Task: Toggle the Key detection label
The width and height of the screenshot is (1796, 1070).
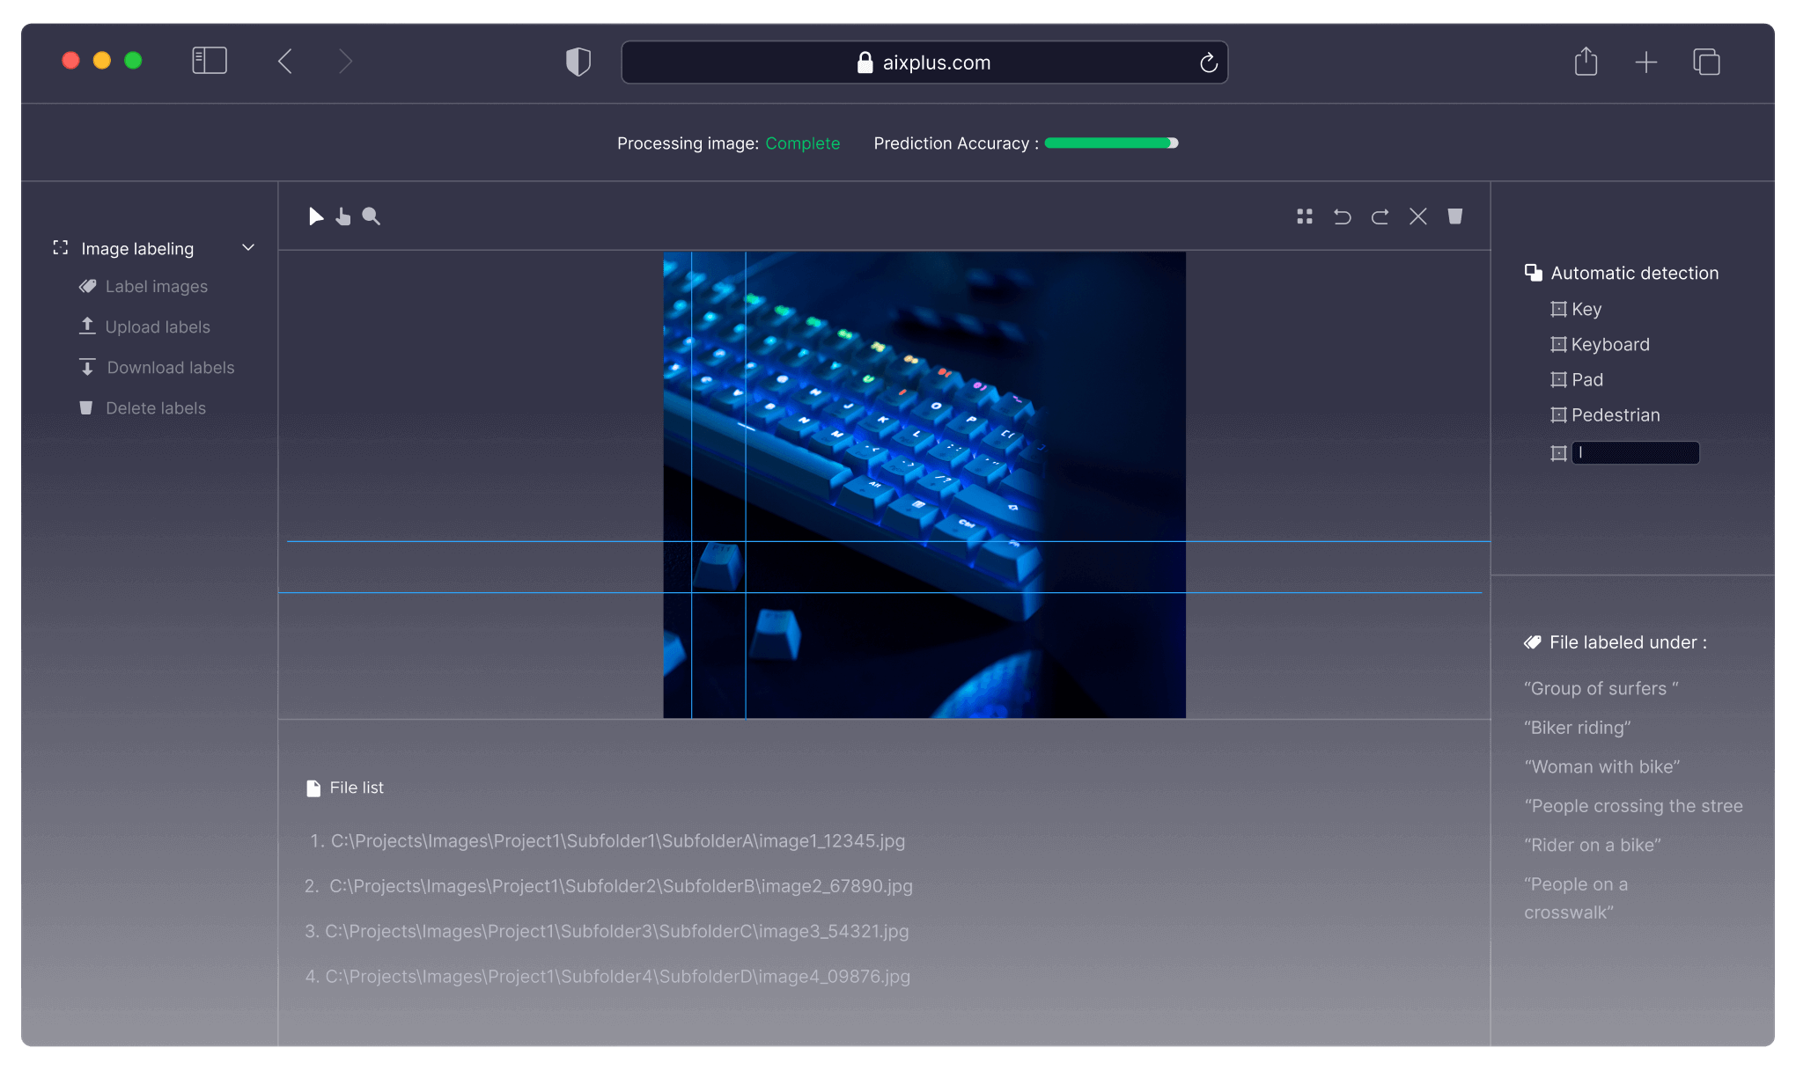Action: [x=1557, y=307]
